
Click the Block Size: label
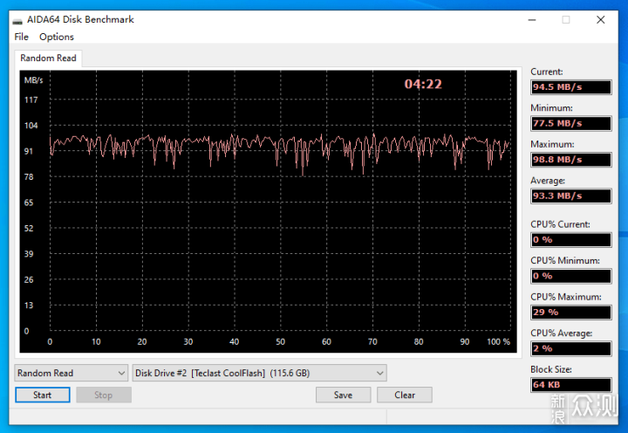tap(551, 369)
